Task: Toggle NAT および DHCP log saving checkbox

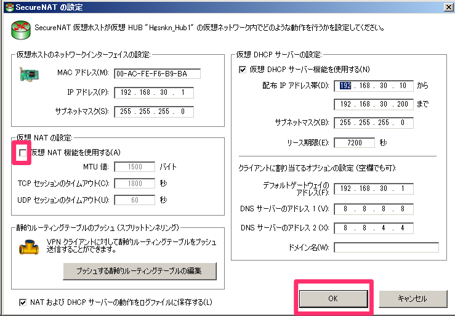Action: [x=23, y=302]
